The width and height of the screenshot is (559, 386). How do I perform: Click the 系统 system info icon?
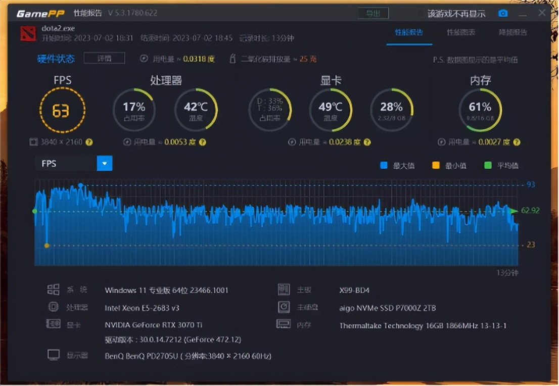54,289
